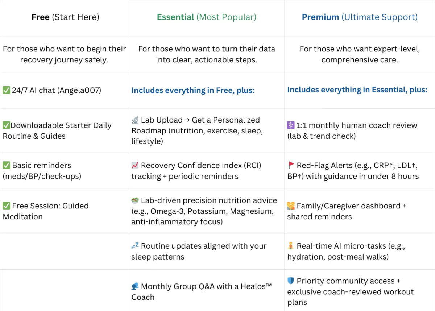Viewport: 435px width, 311px height.
Task: Click "Includes everything in Free, plus:" text
Action: coord(193,90)
